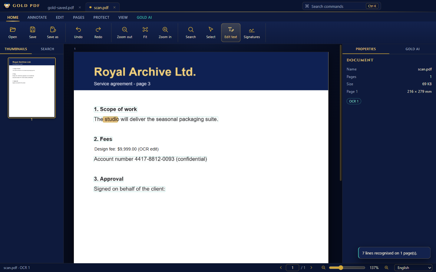Click 'Signed on behalf of the client:' line
Viewport: 436px width, 272px height.
[x=129, y=189]
